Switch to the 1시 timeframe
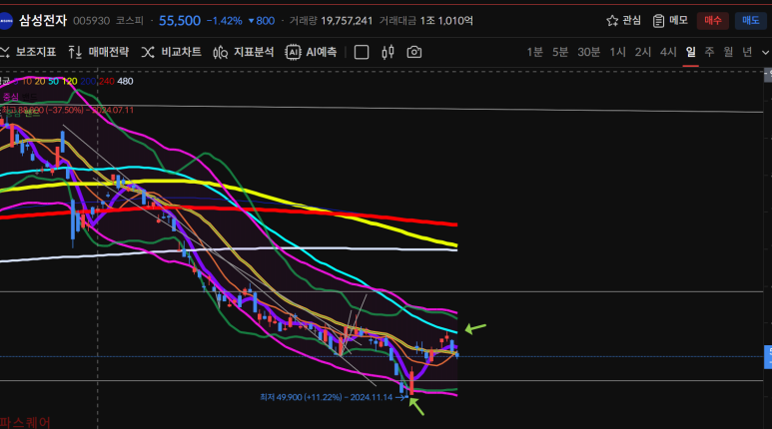Screen dimensions: 772x429 click(x=617, y=52)
